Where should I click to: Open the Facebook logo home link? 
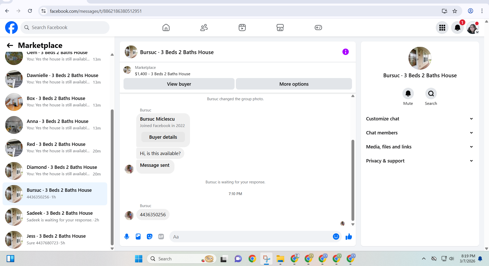[11, 28]
